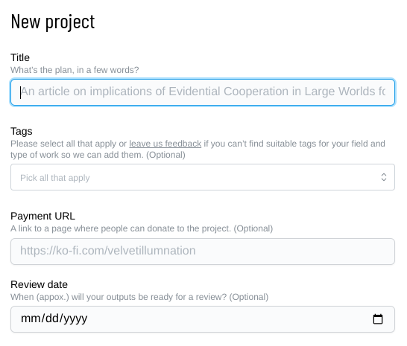This screenshot has width=407, height=346.
Task: Open the calendar picker icon
Action: click(378, 319)
